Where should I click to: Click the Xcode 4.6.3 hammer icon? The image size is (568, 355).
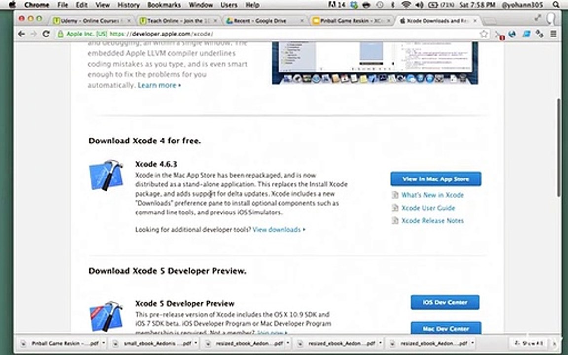[106, 176]
